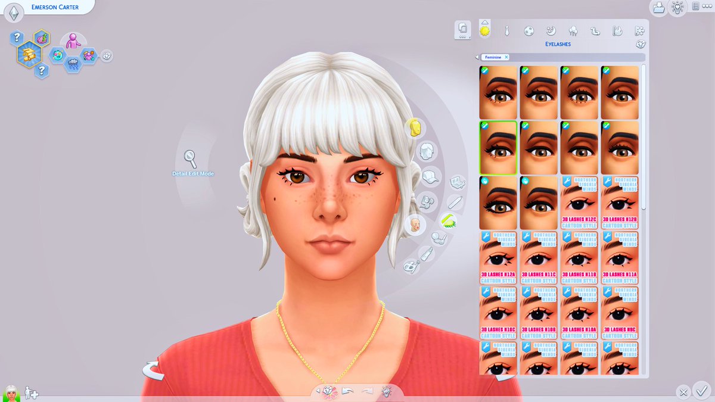Open the stacked outfits selector button
715x402 pixels.
tap(462, 30)
